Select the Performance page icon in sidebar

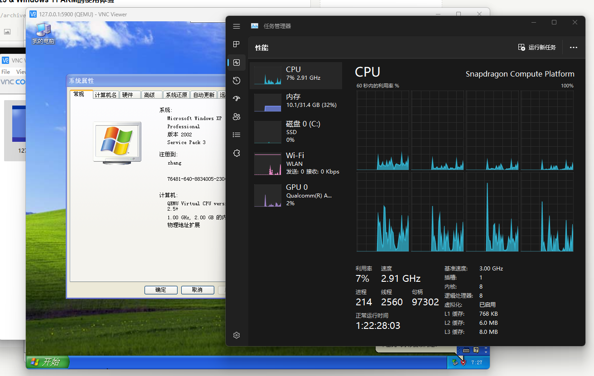pyautogui.click(x=237, y=63)
